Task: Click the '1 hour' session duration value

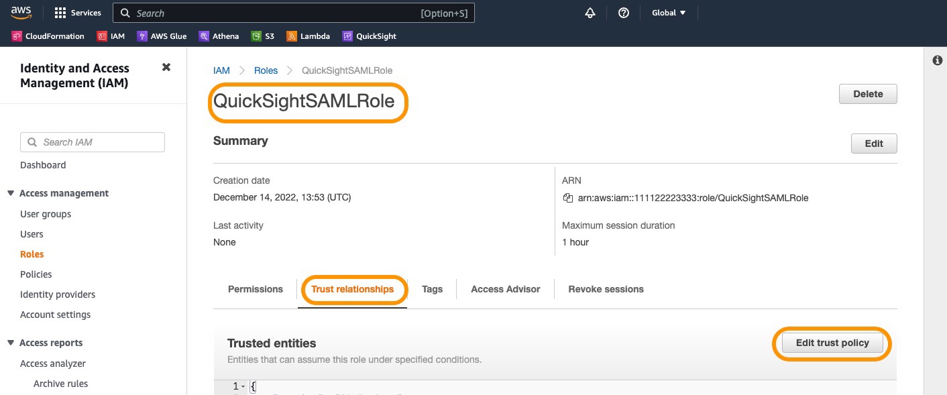Action: tap(575, 242)
